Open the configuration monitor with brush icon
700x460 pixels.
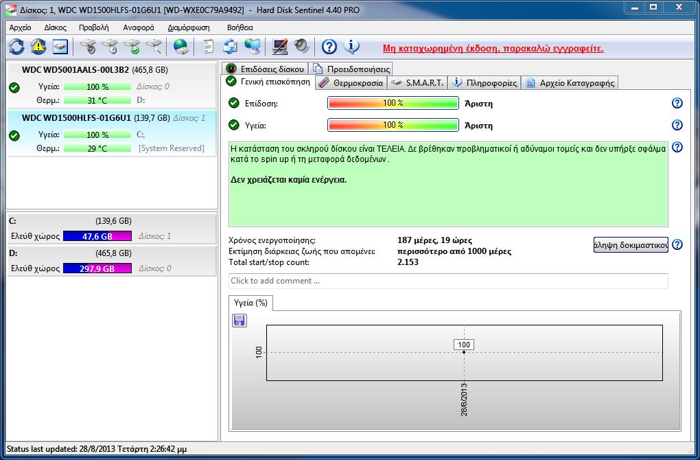[x=280, y=47]
